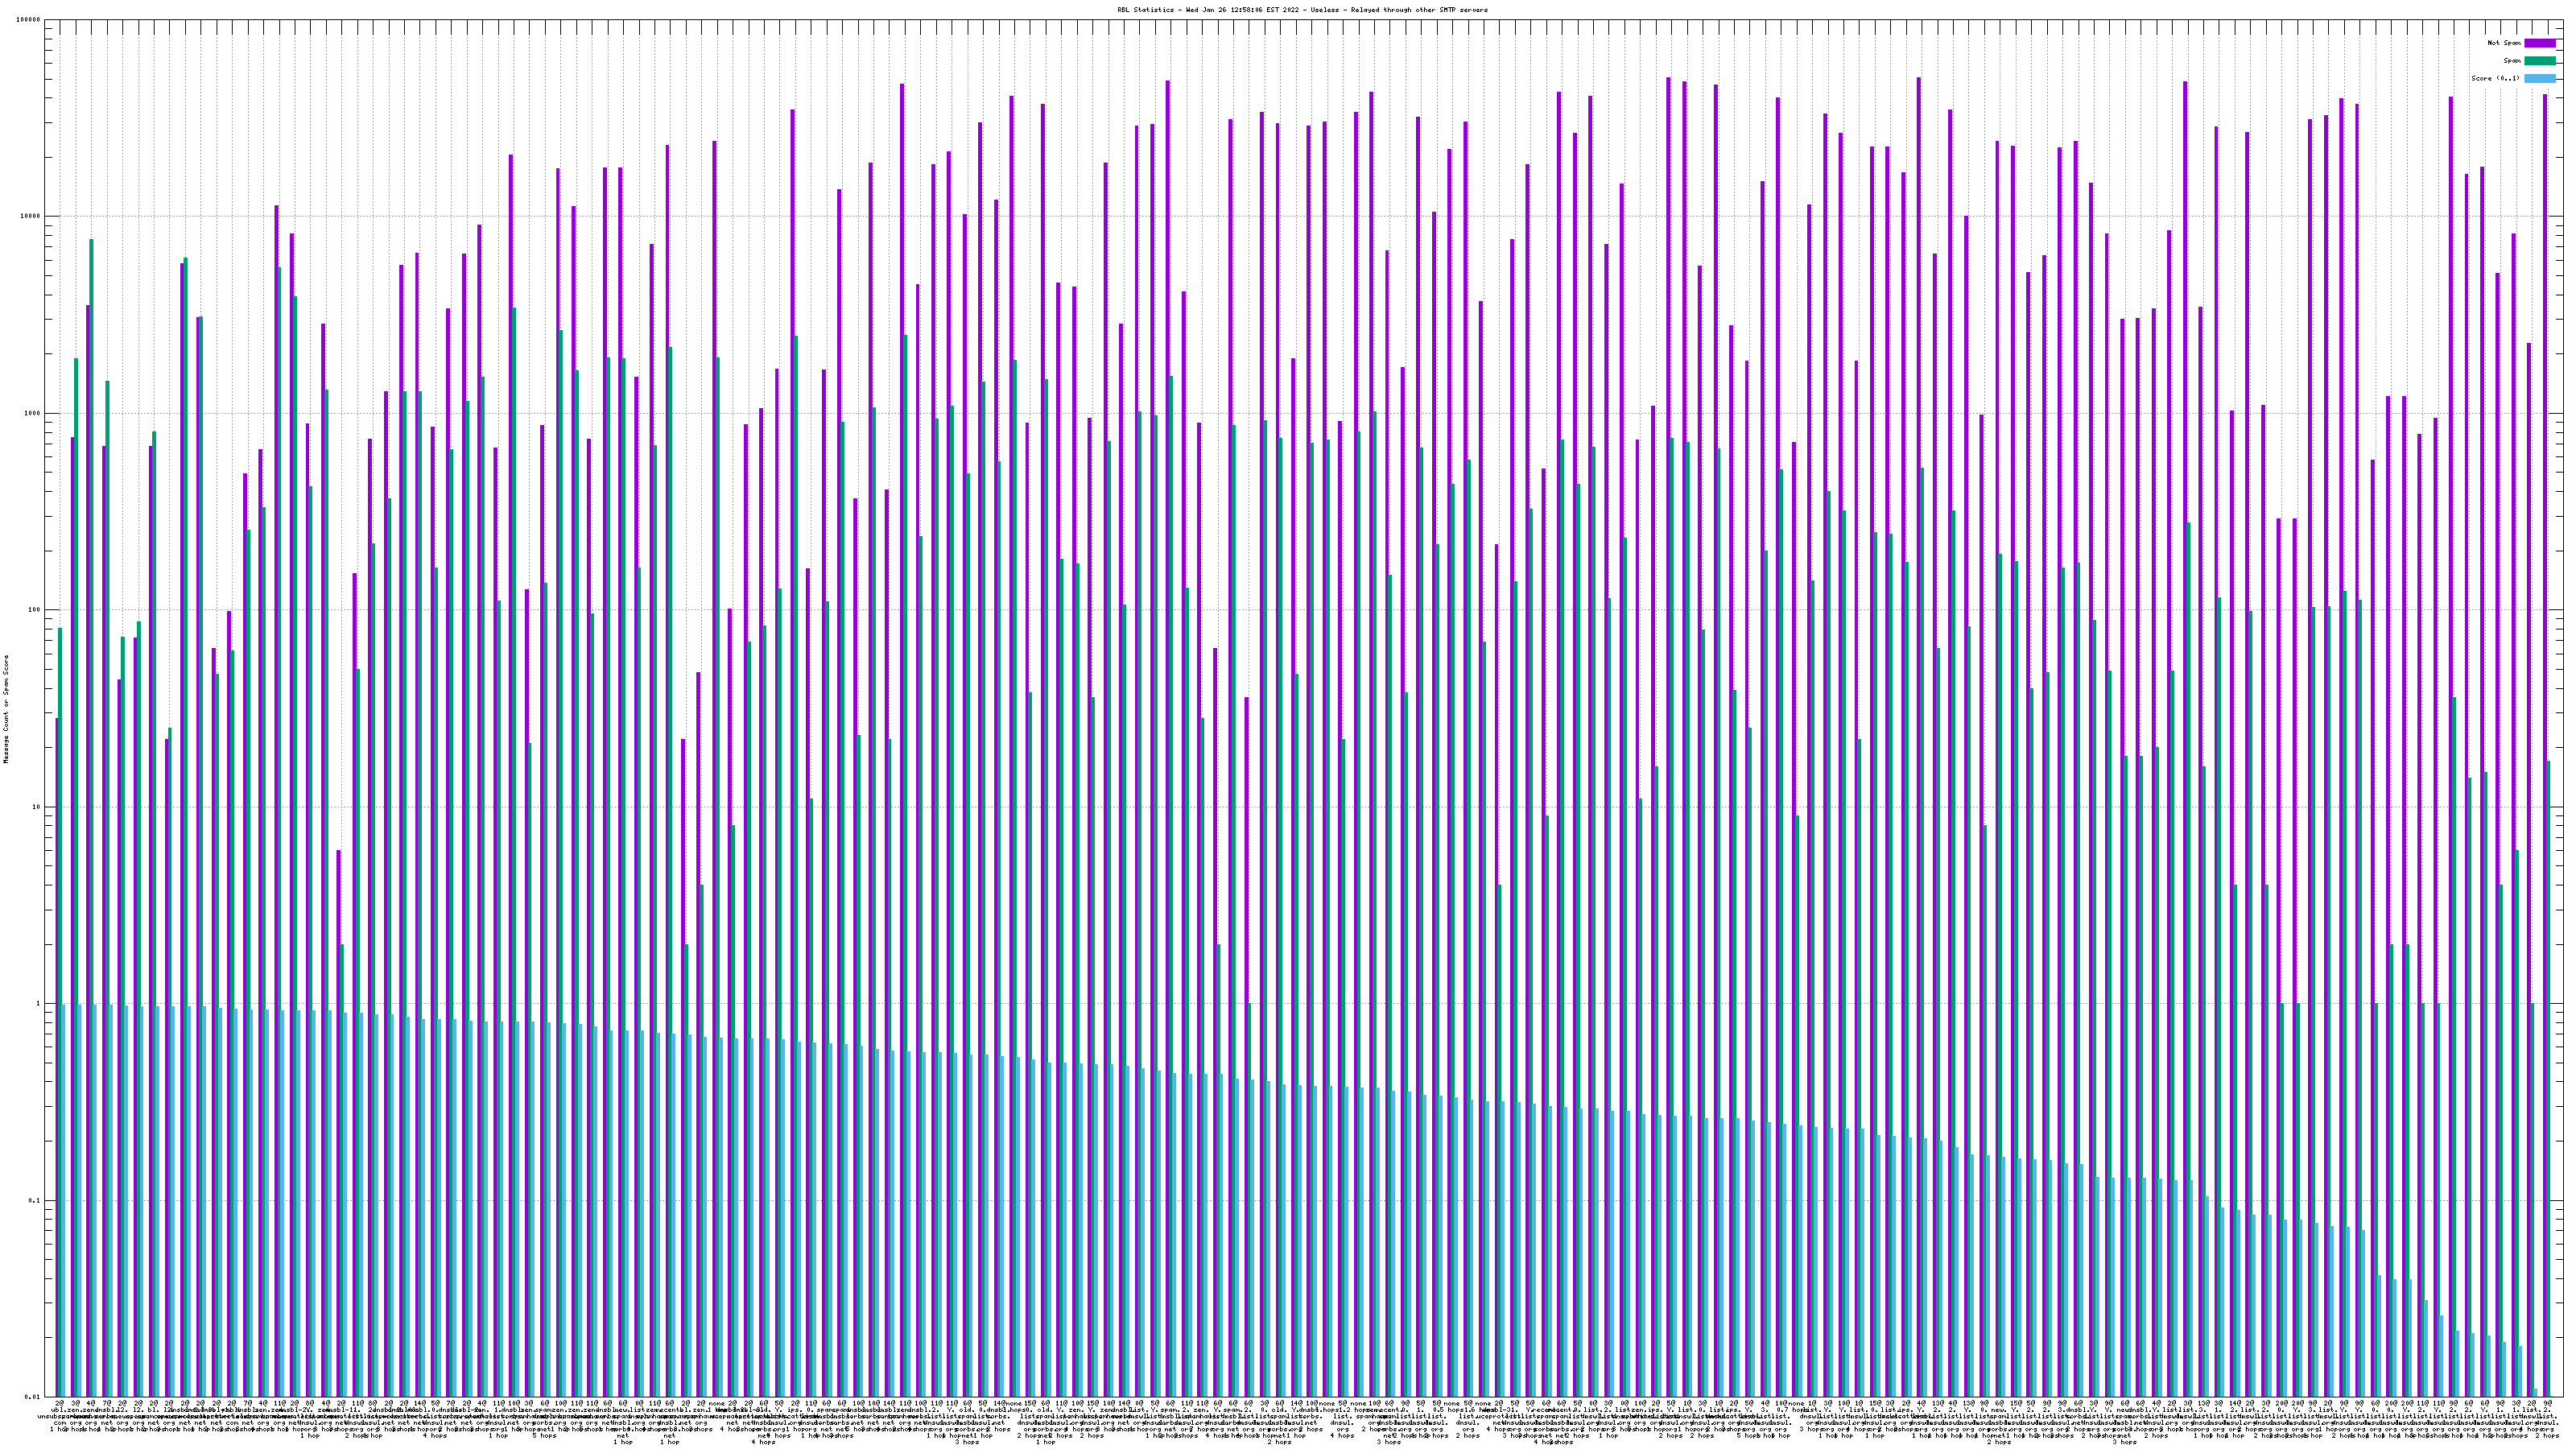The height and width of the screenshot is (1449, 2576).
Task: Select the 'Not Spam' legend label
Action: tap(2504, 43)
